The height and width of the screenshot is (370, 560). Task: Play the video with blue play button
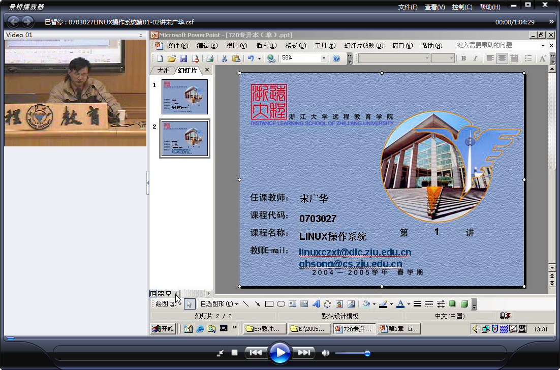pos(279,353)
